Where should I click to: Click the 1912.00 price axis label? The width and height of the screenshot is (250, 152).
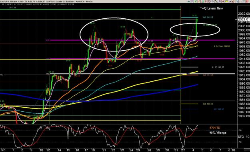tap(244, 75)
